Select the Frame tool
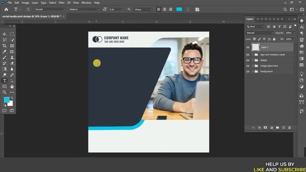This screenshot has width=306, height=172. (12, 46)
